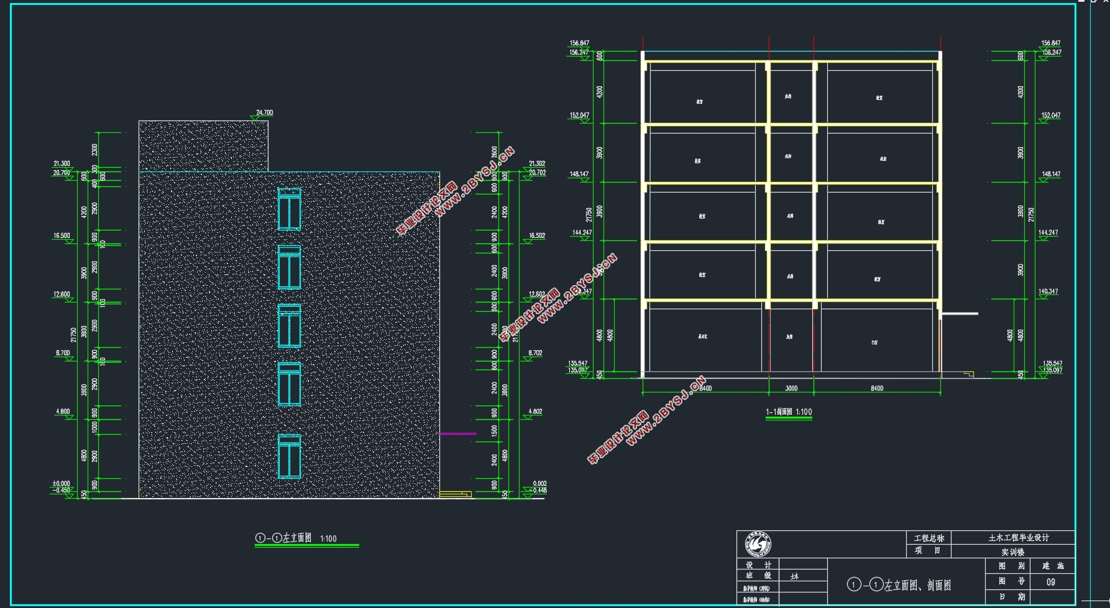Viewport: 1110px width, 608px height.
Task: Select the ①-①左立面图、剖面图 title block text
Action: click(x=899, y=584)
